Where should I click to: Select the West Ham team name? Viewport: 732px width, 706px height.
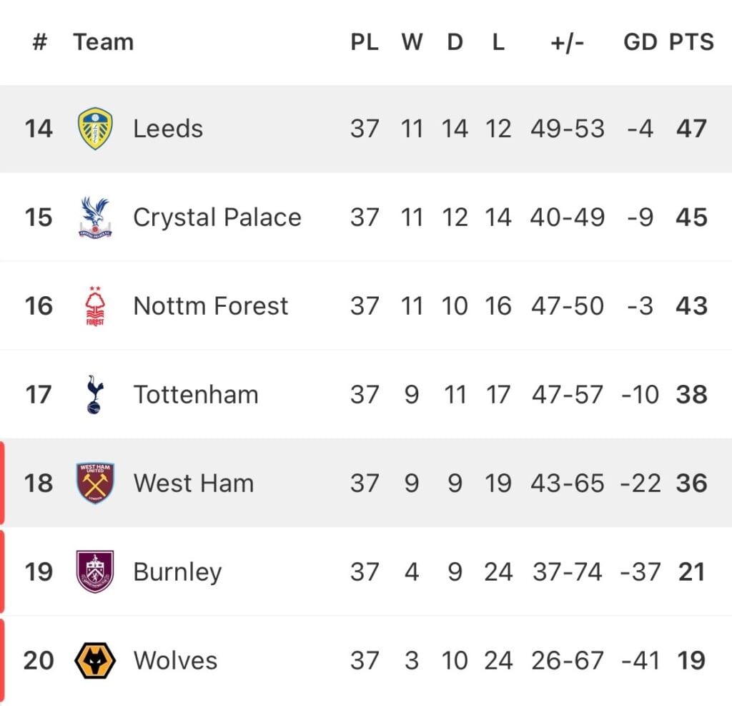pos(194,483)
